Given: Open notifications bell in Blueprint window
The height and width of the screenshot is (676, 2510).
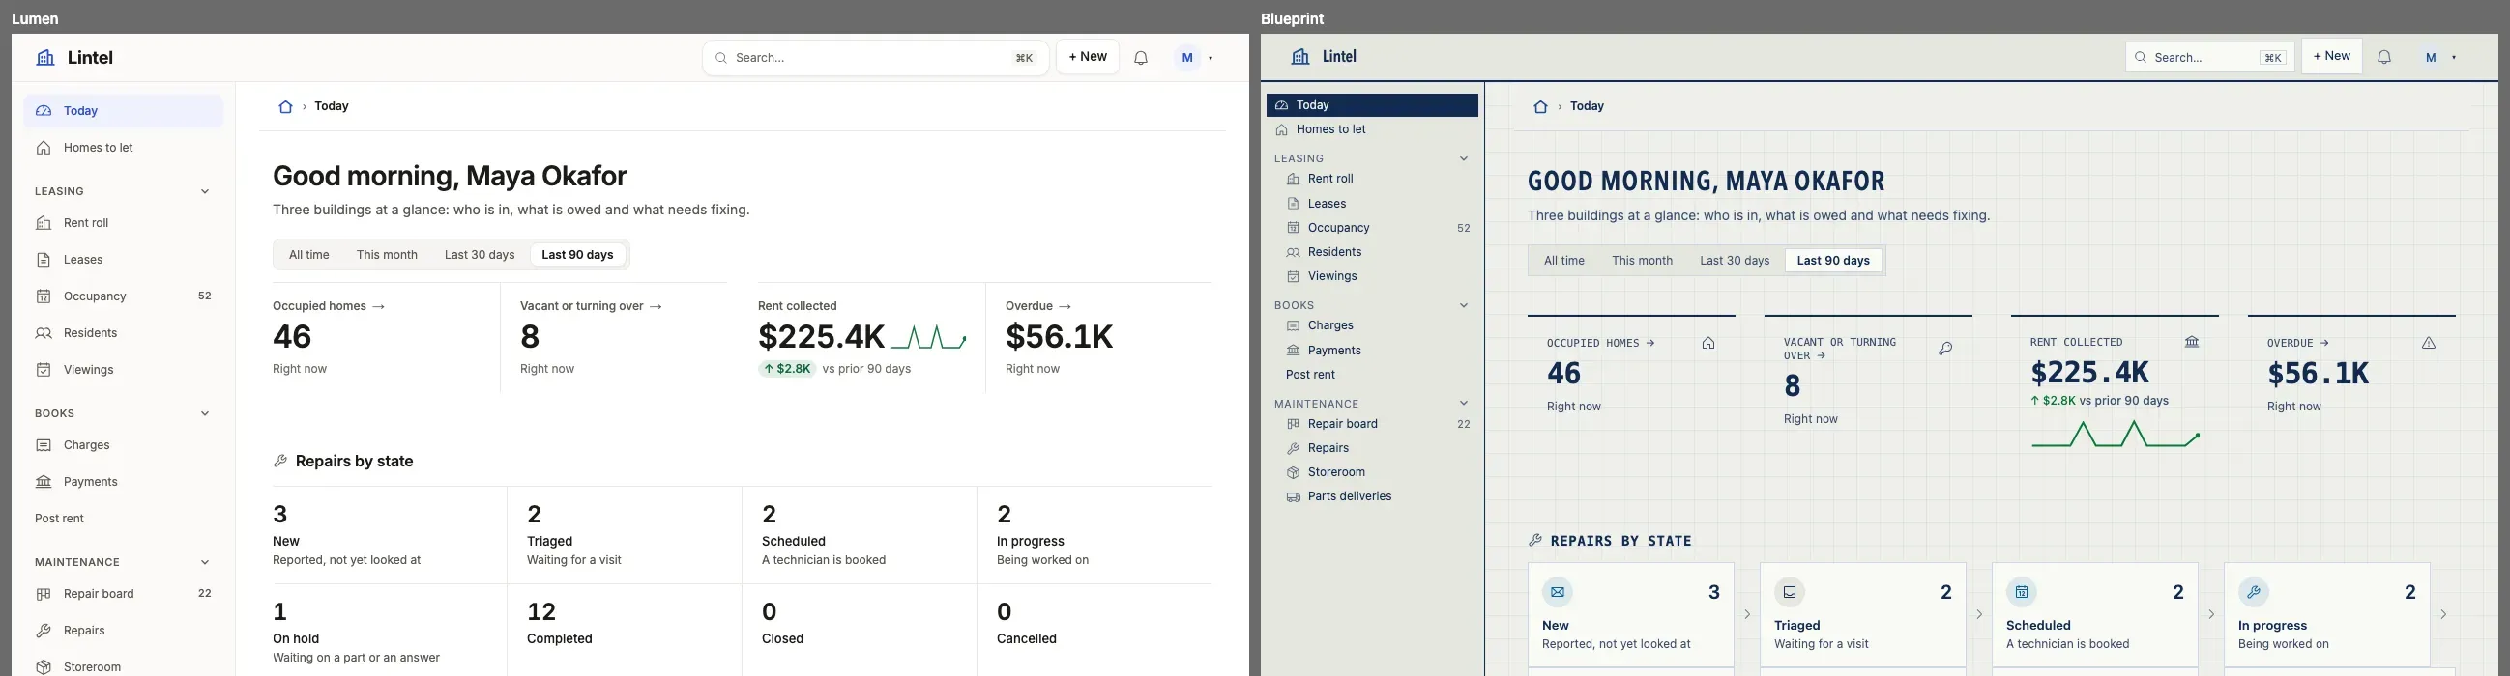Looking at the screenshot, I should click(2384, 58).
